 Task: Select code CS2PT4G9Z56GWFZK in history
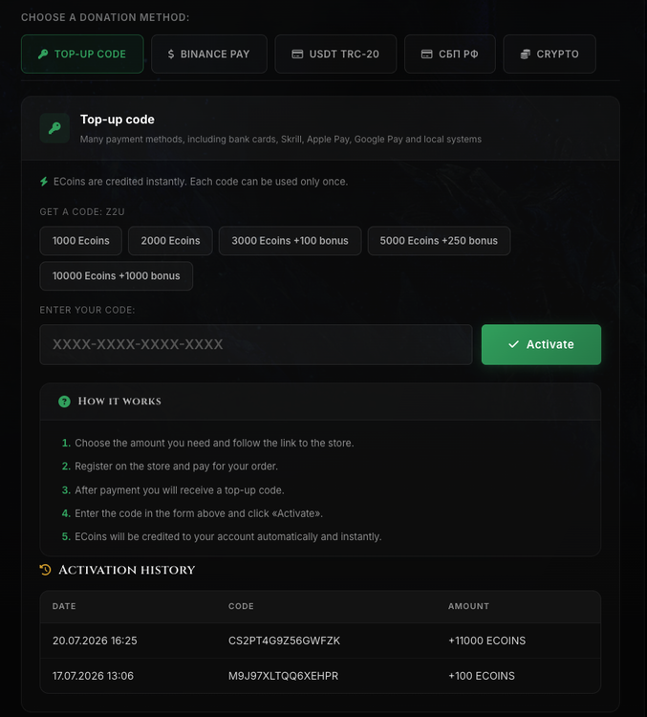click(x=285, y=641)
